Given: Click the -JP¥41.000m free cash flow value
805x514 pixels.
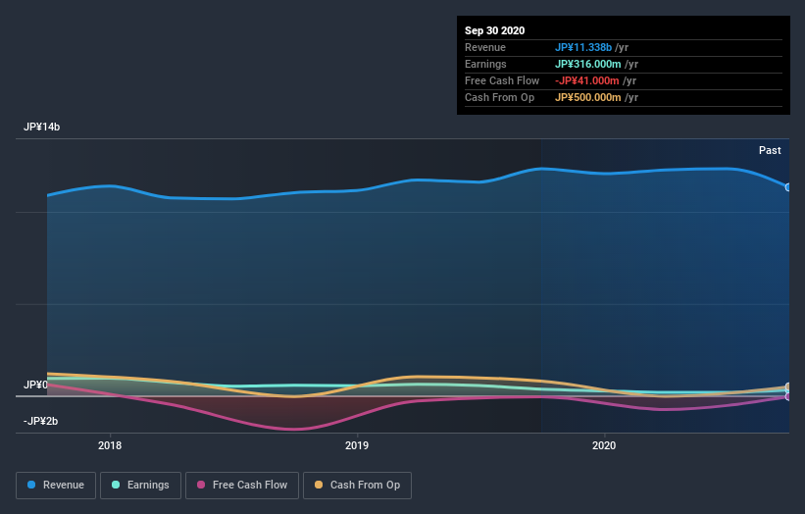Looking at the screenshot, I should 586,80.
